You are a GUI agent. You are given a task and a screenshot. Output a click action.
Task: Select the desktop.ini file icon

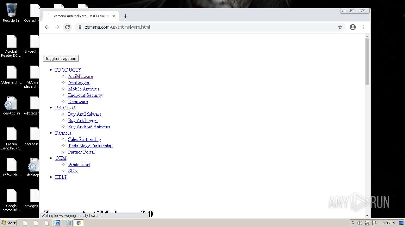(11, 106)
